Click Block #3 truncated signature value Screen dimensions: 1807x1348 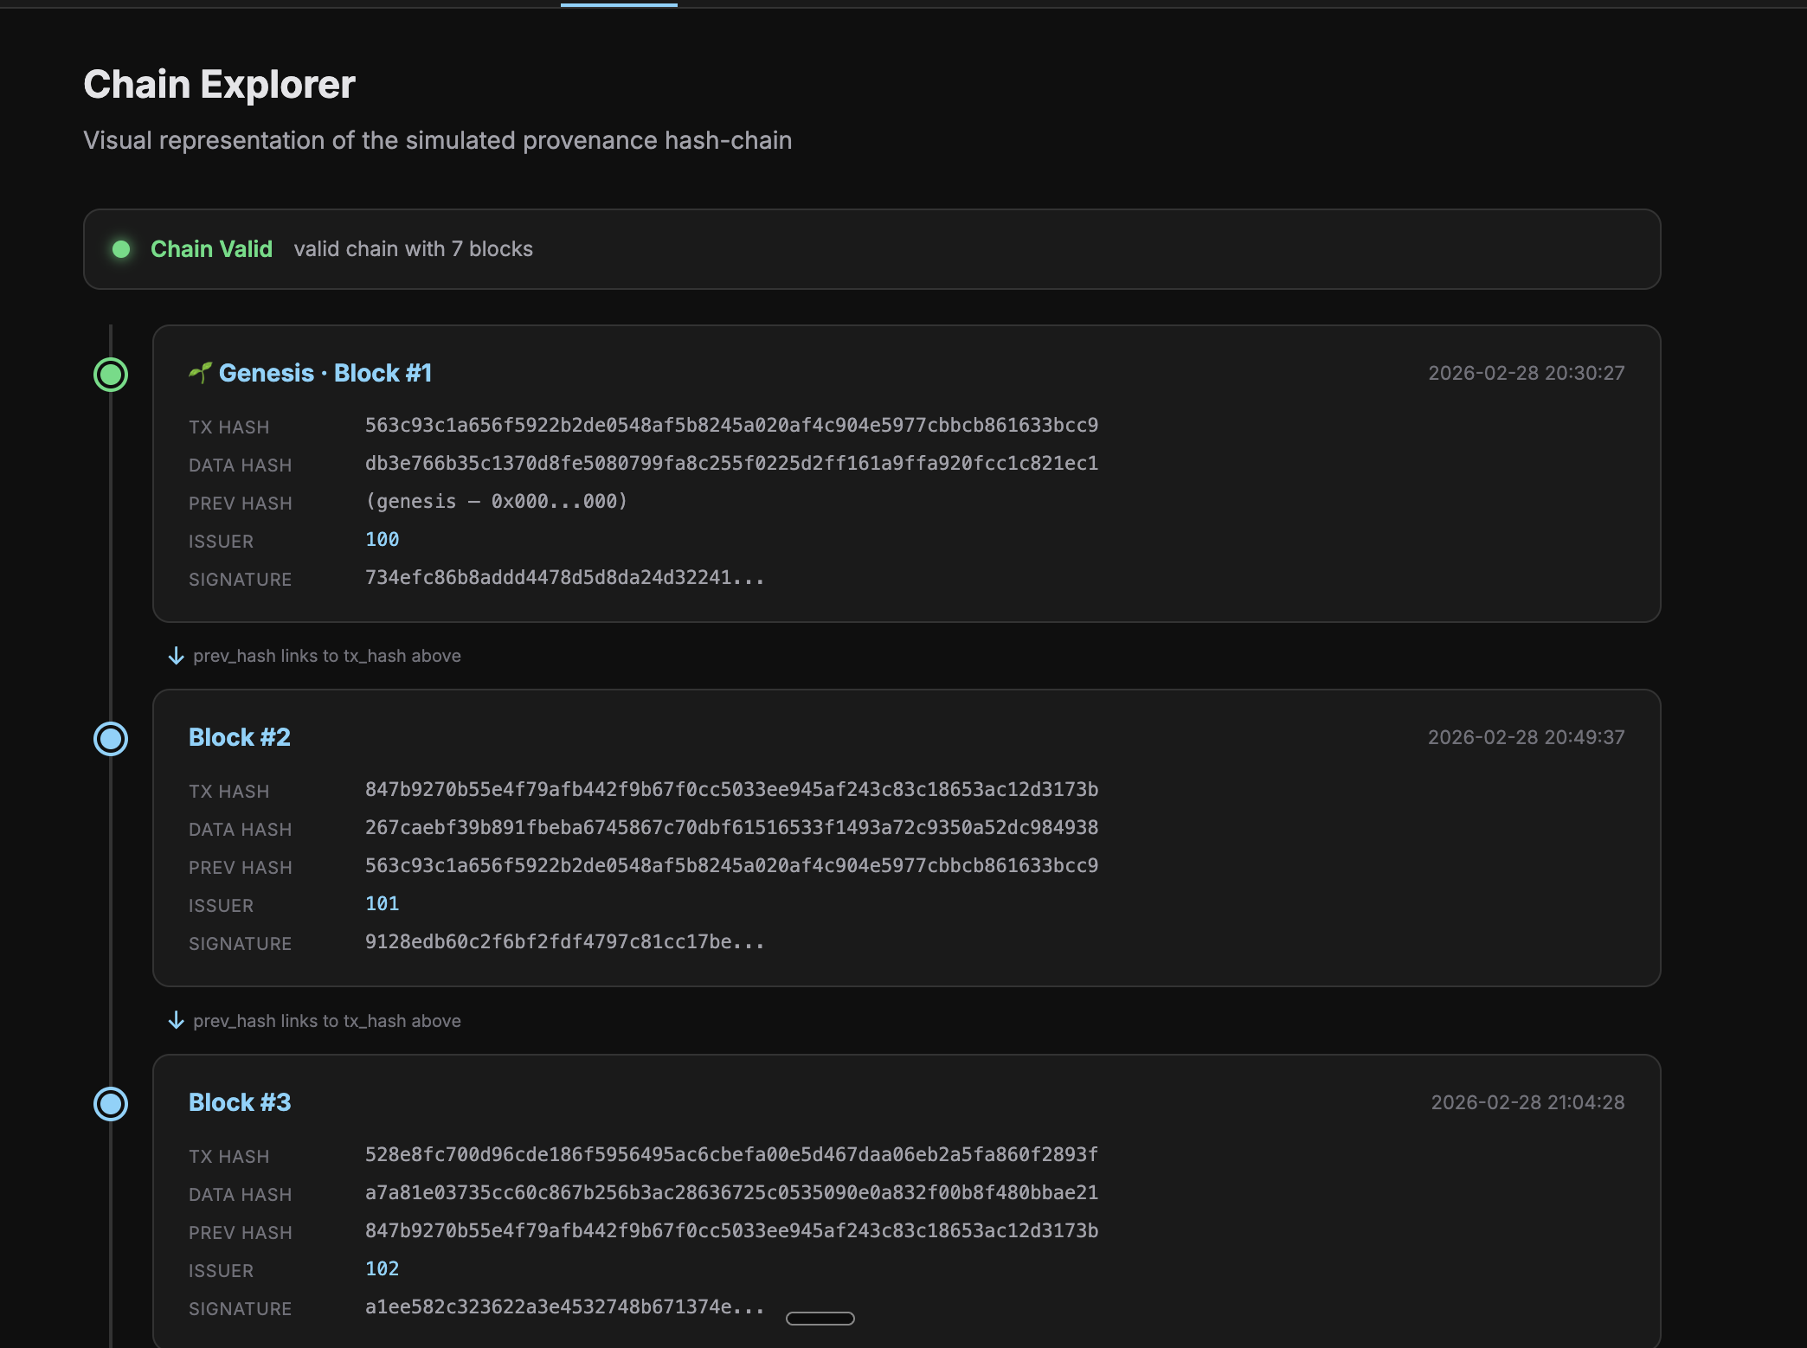564,1307
